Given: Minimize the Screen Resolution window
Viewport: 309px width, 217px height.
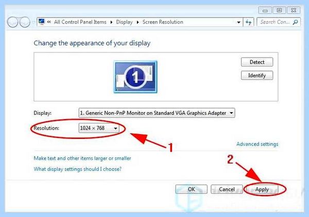Looking at the screenshot, I should tap(265, 10).
